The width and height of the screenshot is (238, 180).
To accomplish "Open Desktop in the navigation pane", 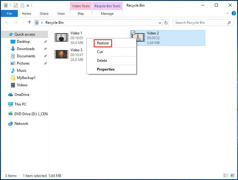I will point(23,42).
